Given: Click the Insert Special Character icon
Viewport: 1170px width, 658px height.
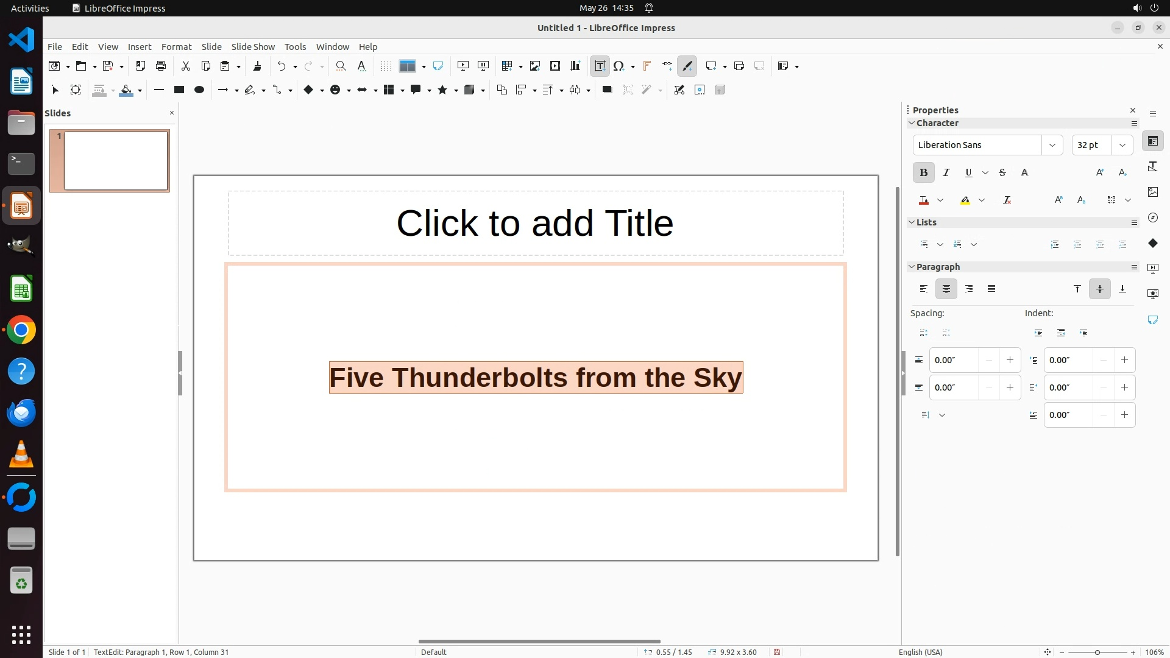Looking at the screenshot, I should (619, 66).
